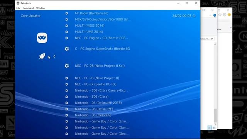Screen dimensions: 247x139
Task: Select MSX/SVI/ColecoVision/SG-1000 core
Action: pyautogui.click(x=103, y=19)
